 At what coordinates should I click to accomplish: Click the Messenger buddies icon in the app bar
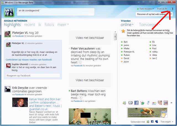point(124,103)
